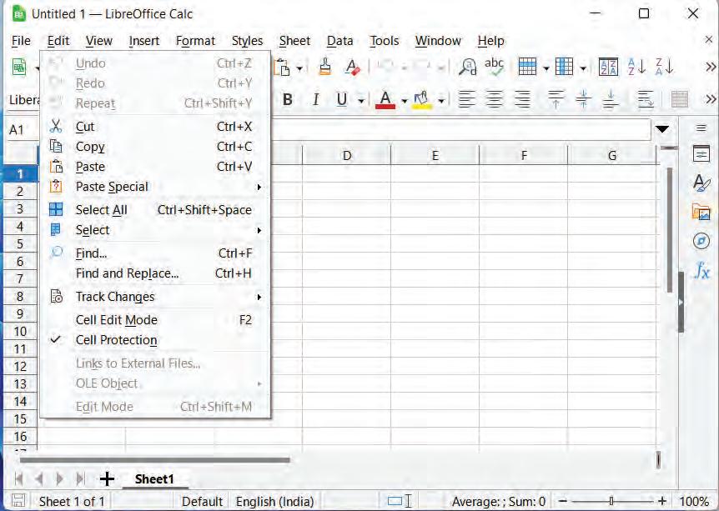Click the English (India) language status
Screen dimensions: 719x511
pyautogui.click(x=274, y=501)
